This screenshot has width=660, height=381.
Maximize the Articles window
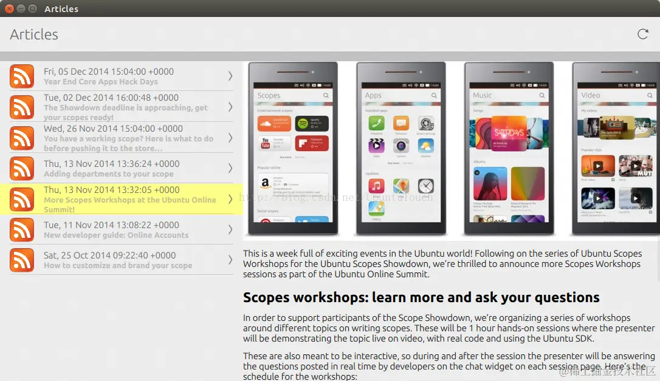tap(32, 8)
